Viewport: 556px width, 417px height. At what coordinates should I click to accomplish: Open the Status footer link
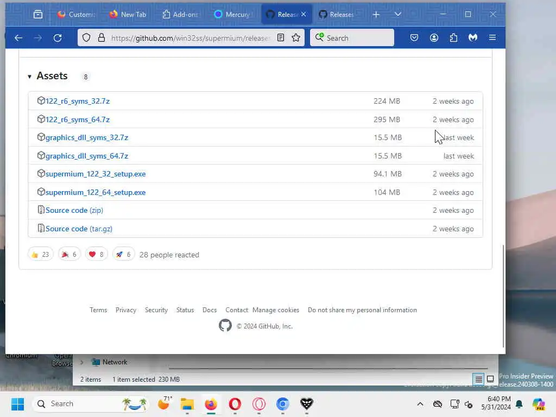[x=185, y=310]
